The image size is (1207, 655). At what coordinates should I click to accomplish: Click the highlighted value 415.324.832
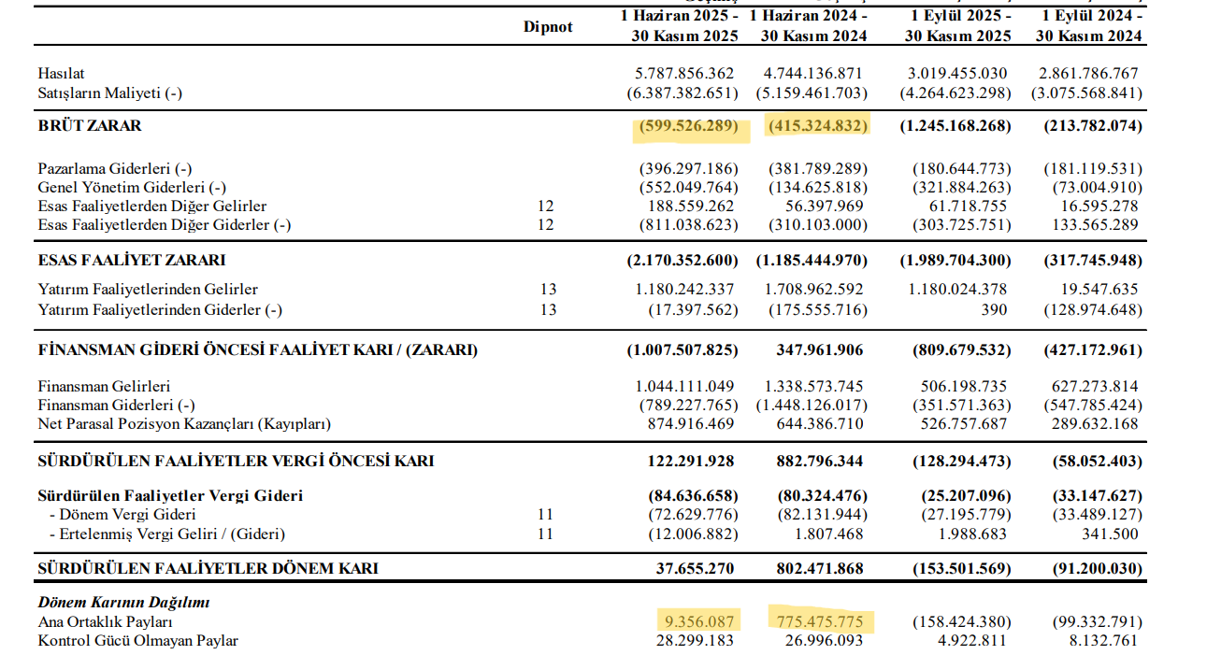(818, 126)
